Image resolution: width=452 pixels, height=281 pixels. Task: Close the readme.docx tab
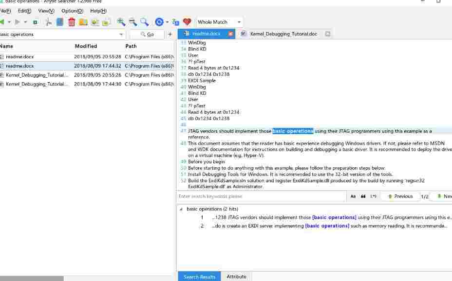tap(230, 34)
